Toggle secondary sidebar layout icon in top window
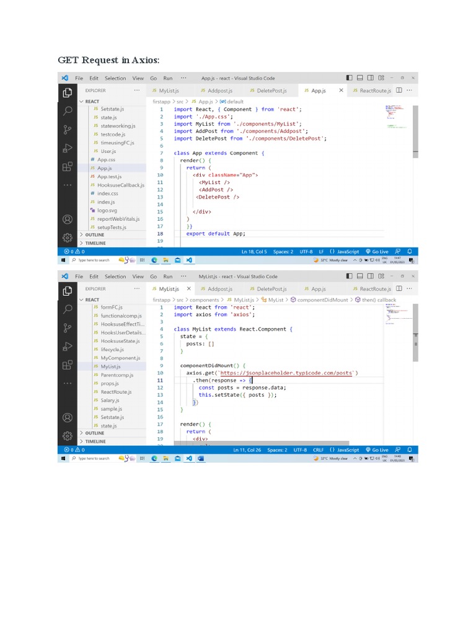Screen dimensions: 476x635 [371, 78]
